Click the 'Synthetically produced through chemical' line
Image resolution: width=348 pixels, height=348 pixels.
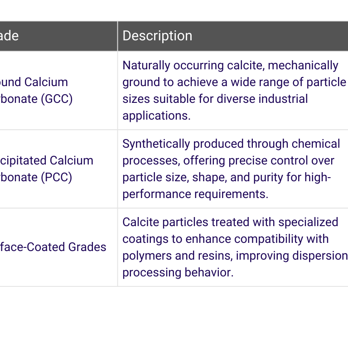[x=231, y=144]
